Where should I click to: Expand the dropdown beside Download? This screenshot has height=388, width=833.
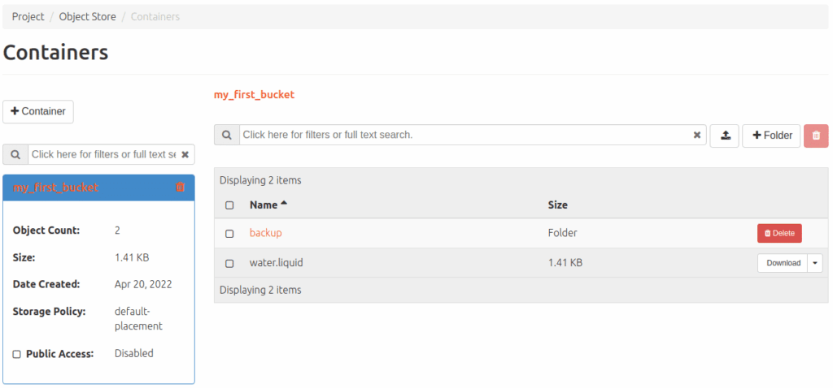[815, 263]
